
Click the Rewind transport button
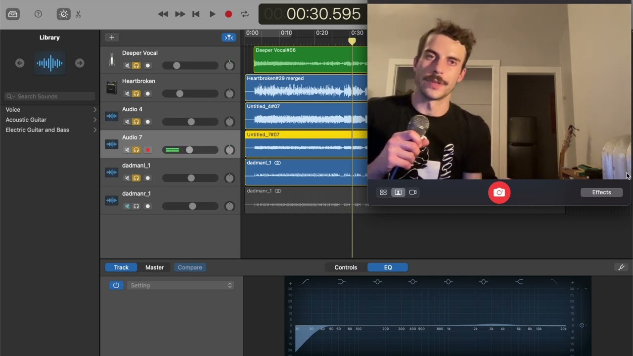point(163,14)
